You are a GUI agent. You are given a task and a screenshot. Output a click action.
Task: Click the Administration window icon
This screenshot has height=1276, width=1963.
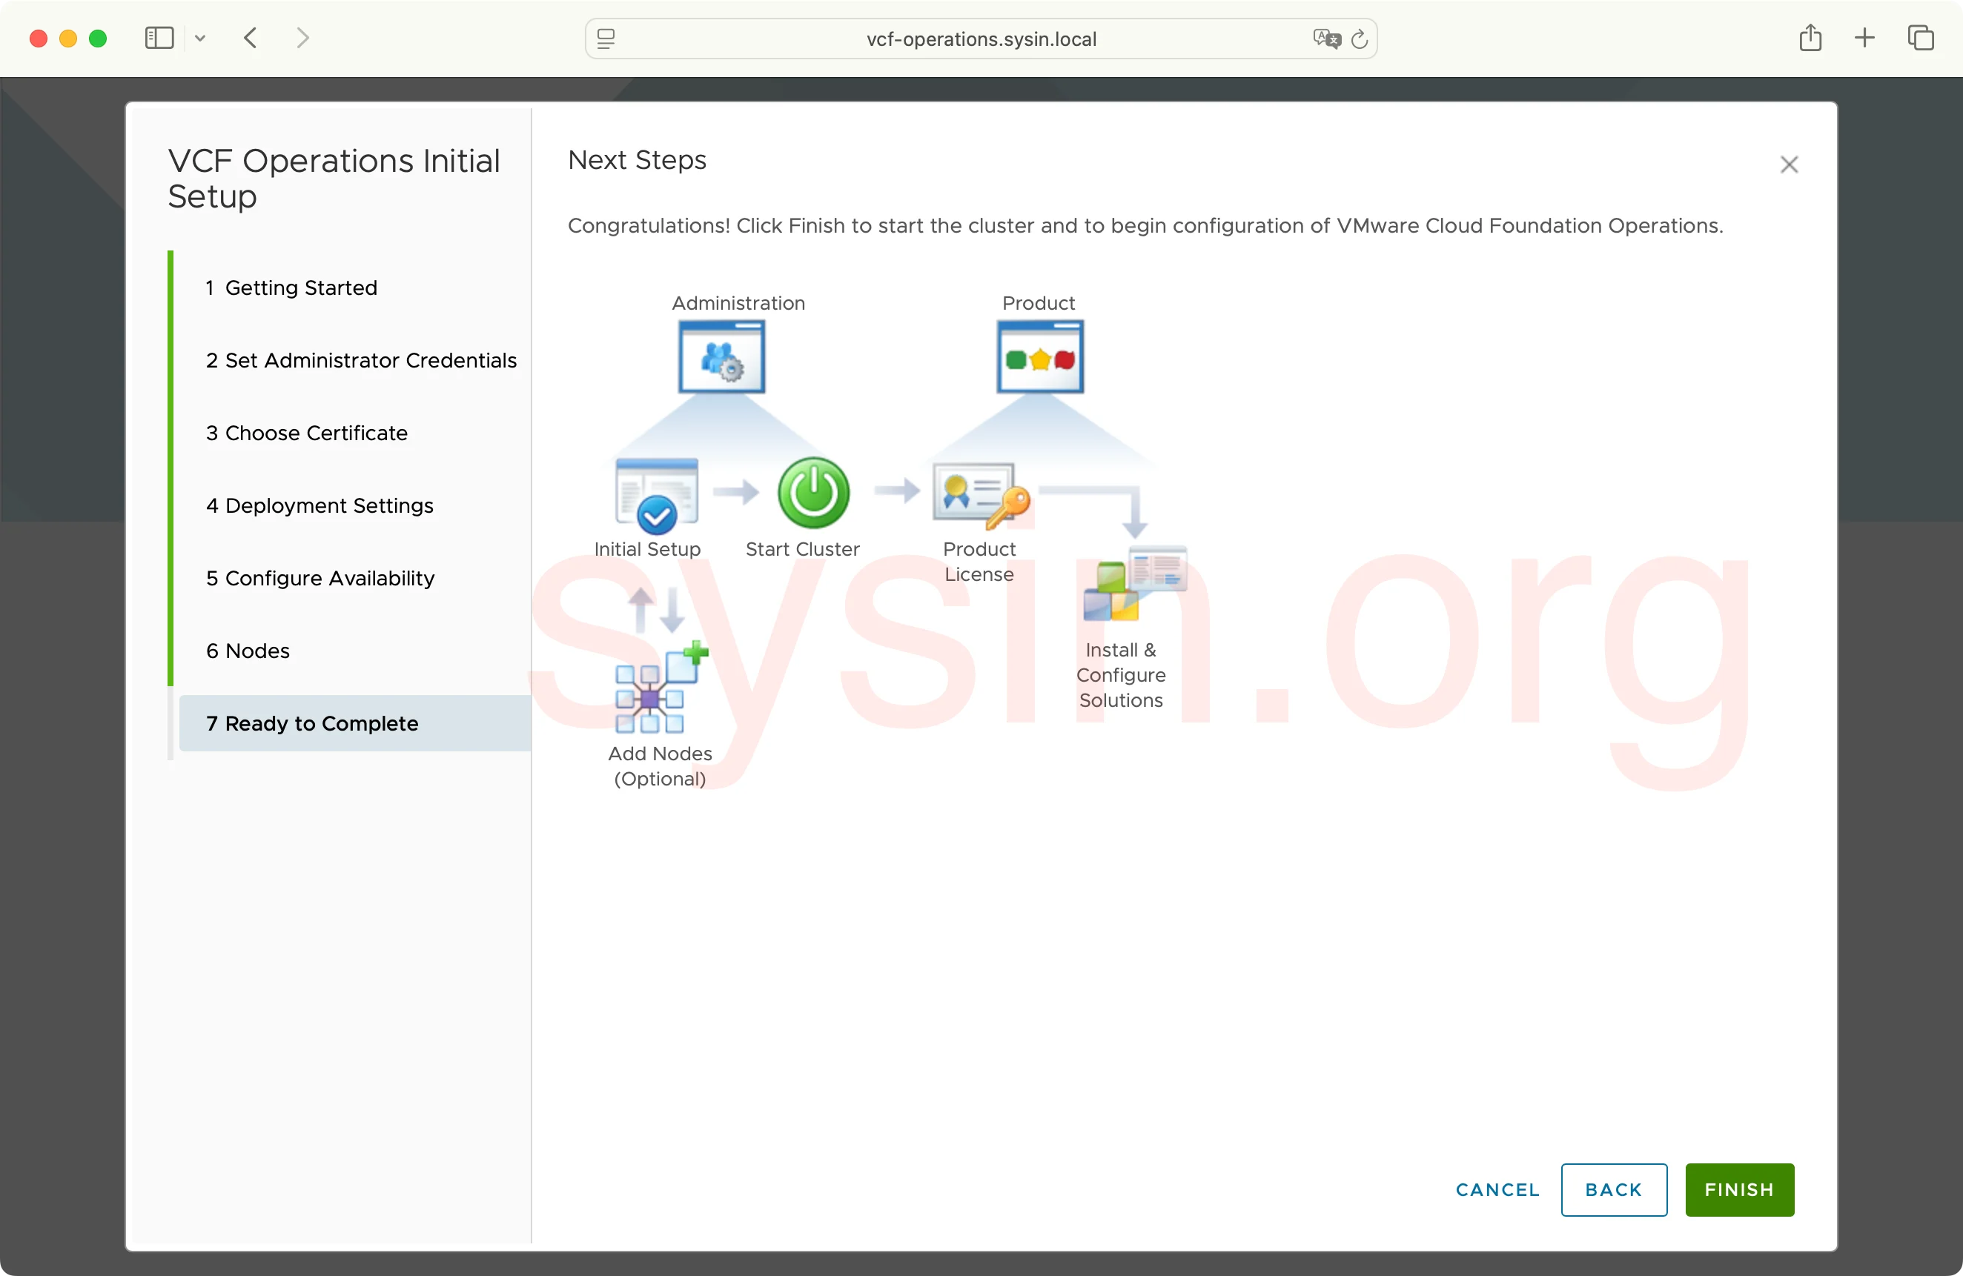(721, 357)
